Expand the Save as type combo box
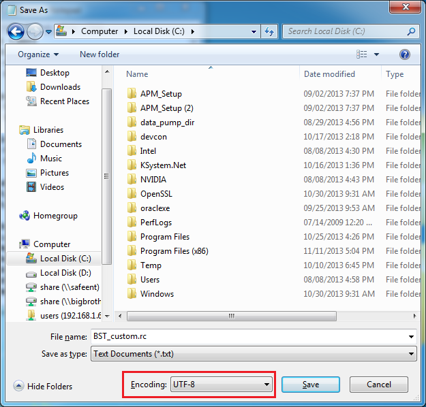This screenshot has height=407, width=426. (253, 354)
